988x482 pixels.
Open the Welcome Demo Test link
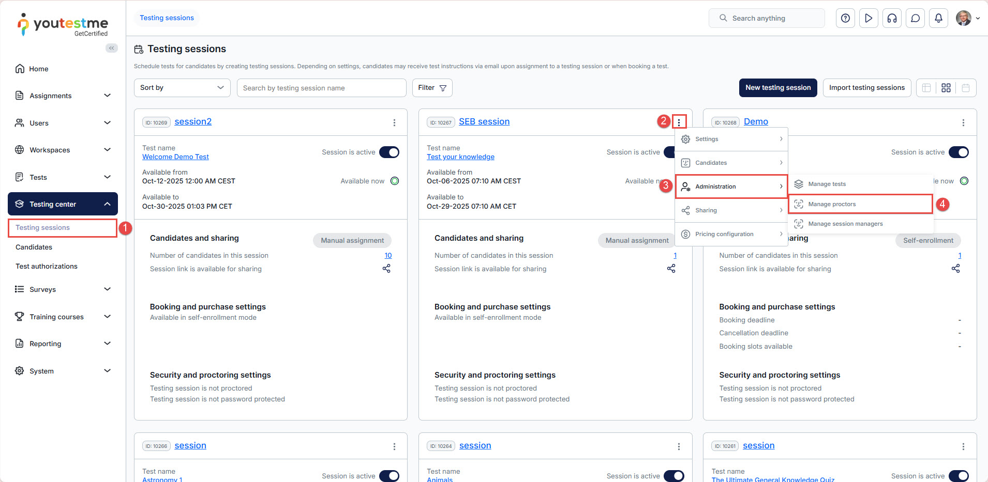pos(175,157)
